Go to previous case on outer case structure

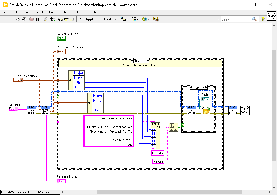(x=132, y=61)
